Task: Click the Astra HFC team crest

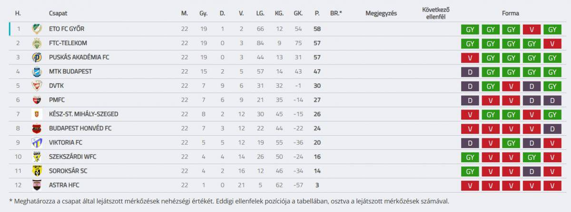Action: click(x=37, y=185)
